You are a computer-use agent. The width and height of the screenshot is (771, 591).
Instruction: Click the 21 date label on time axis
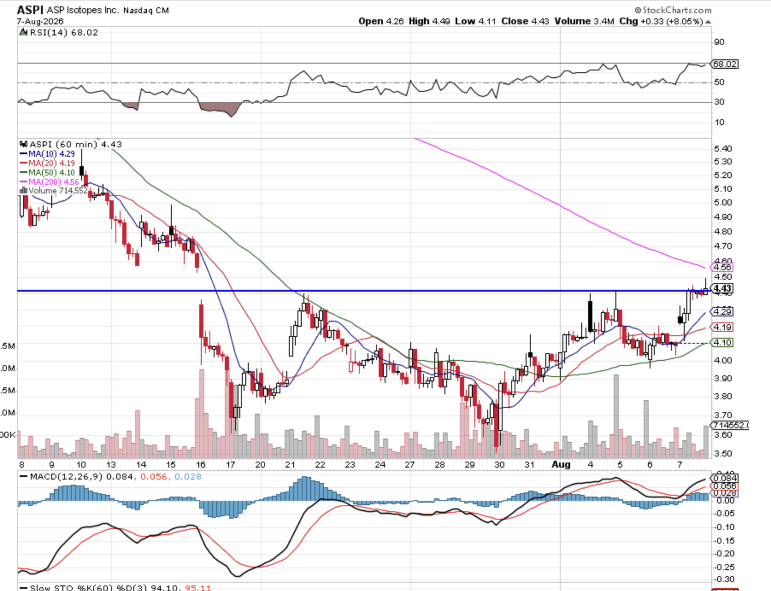pyautogui.click(x=290, y=465)
